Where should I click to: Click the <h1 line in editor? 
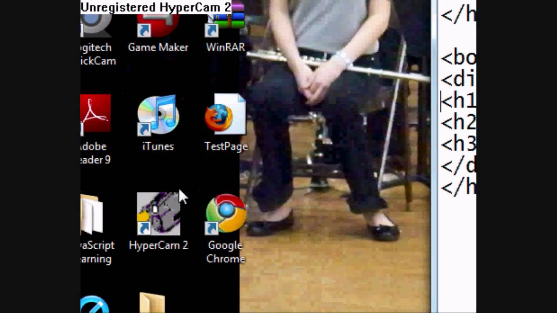(x=459, y=101)
